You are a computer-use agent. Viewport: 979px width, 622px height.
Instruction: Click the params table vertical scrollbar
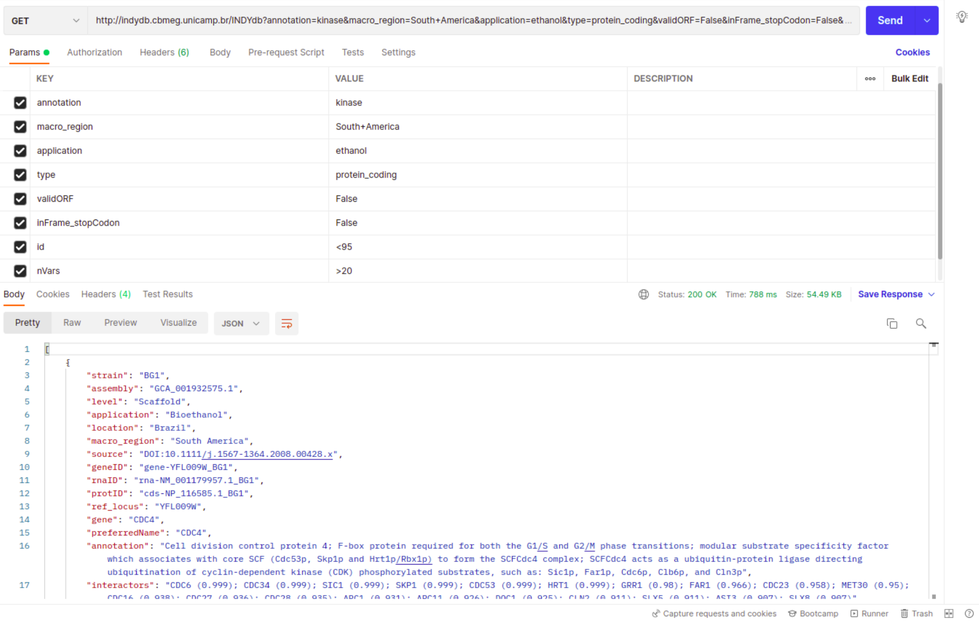(x=940, y=171)
